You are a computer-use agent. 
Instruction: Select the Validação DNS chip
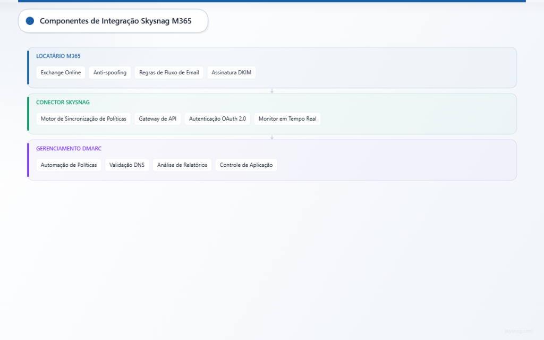click(127, 165)
